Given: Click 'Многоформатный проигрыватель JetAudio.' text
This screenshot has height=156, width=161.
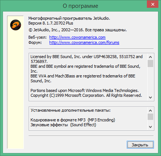Looking at the screenshot, I should pos(69,18).
